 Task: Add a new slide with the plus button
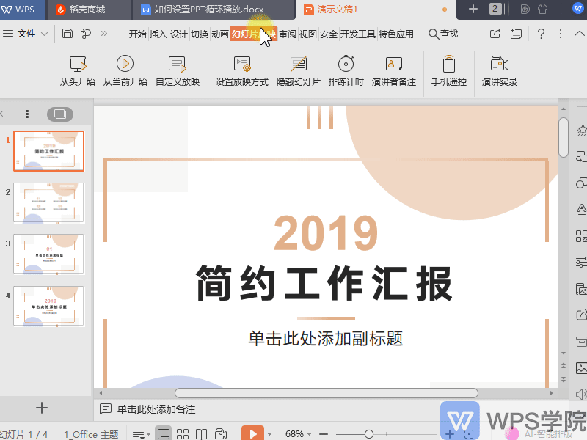tap(41, 408)
